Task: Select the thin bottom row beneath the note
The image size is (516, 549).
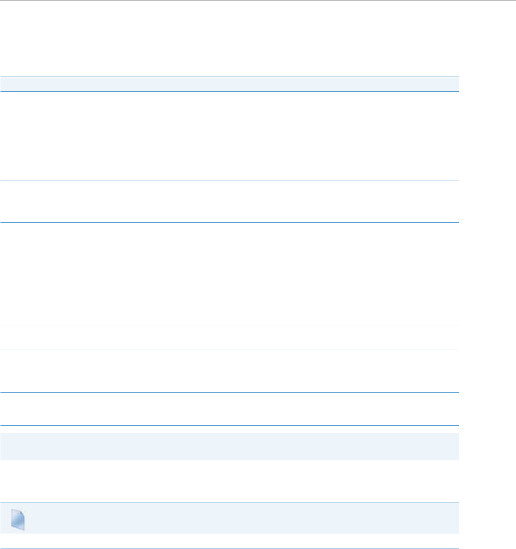Action: point(229,541)
